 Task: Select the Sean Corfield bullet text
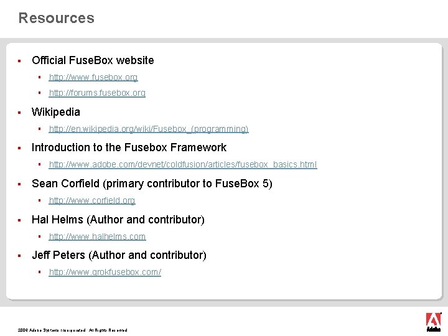pyautogui.click(x=152, y=184)
